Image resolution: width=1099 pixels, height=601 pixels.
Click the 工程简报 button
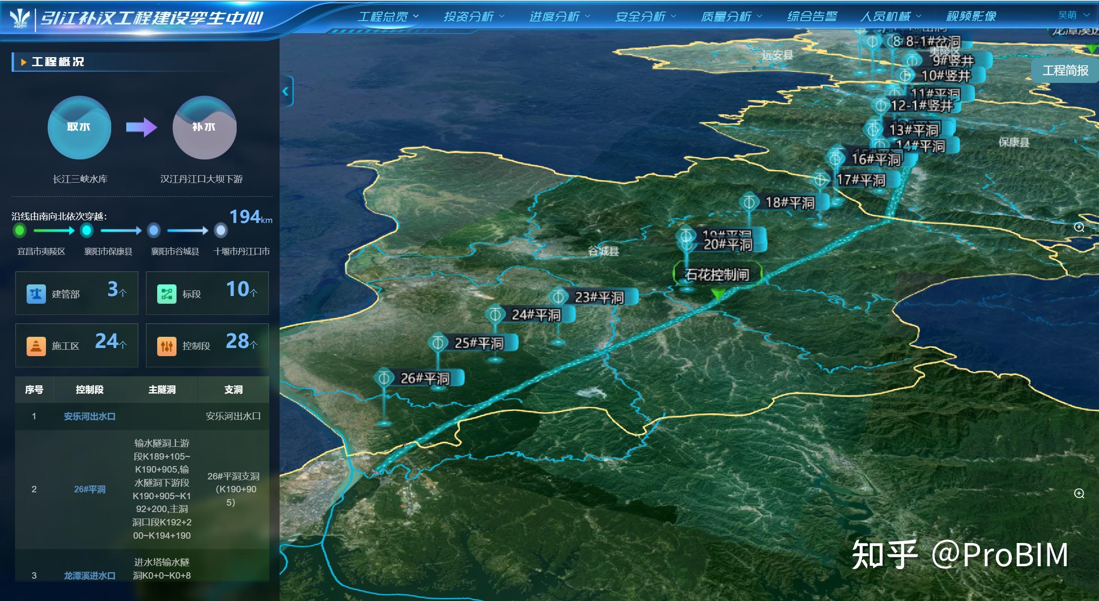tap(1065, 70)
